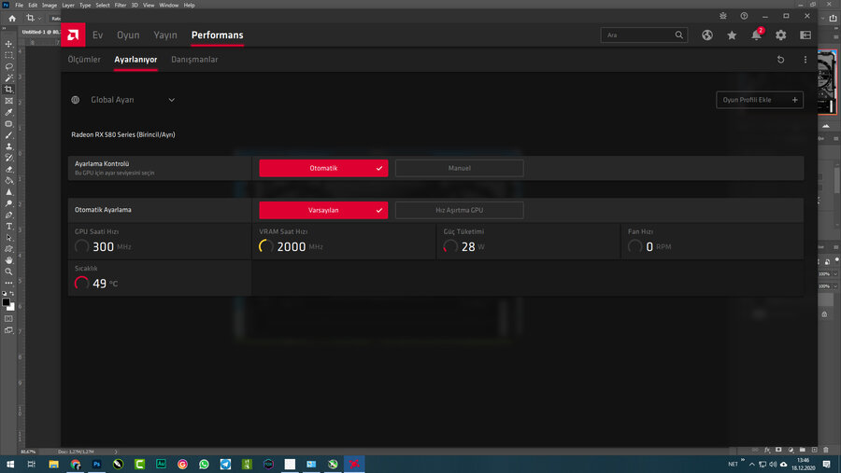Click the search magnifier icon
The height and width of the screenshot is (473, 841).
[679, 35]
